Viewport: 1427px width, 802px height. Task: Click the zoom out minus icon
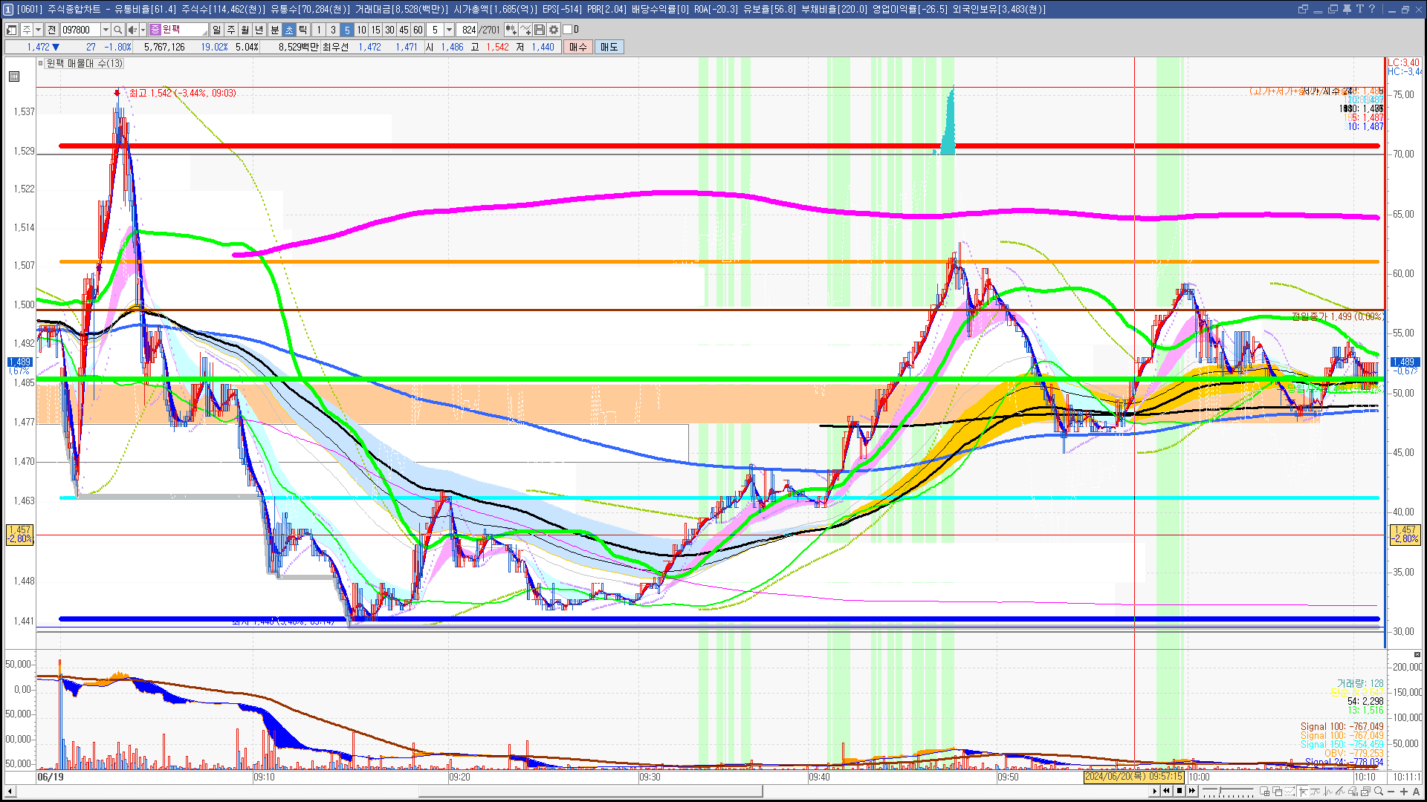[x=1391, y=792]
